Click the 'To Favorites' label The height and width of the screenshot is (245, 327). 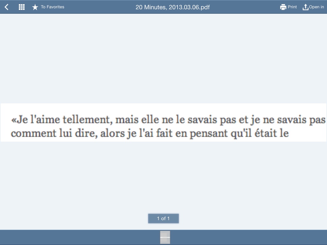pyautogui.click(x=52, y=7)
